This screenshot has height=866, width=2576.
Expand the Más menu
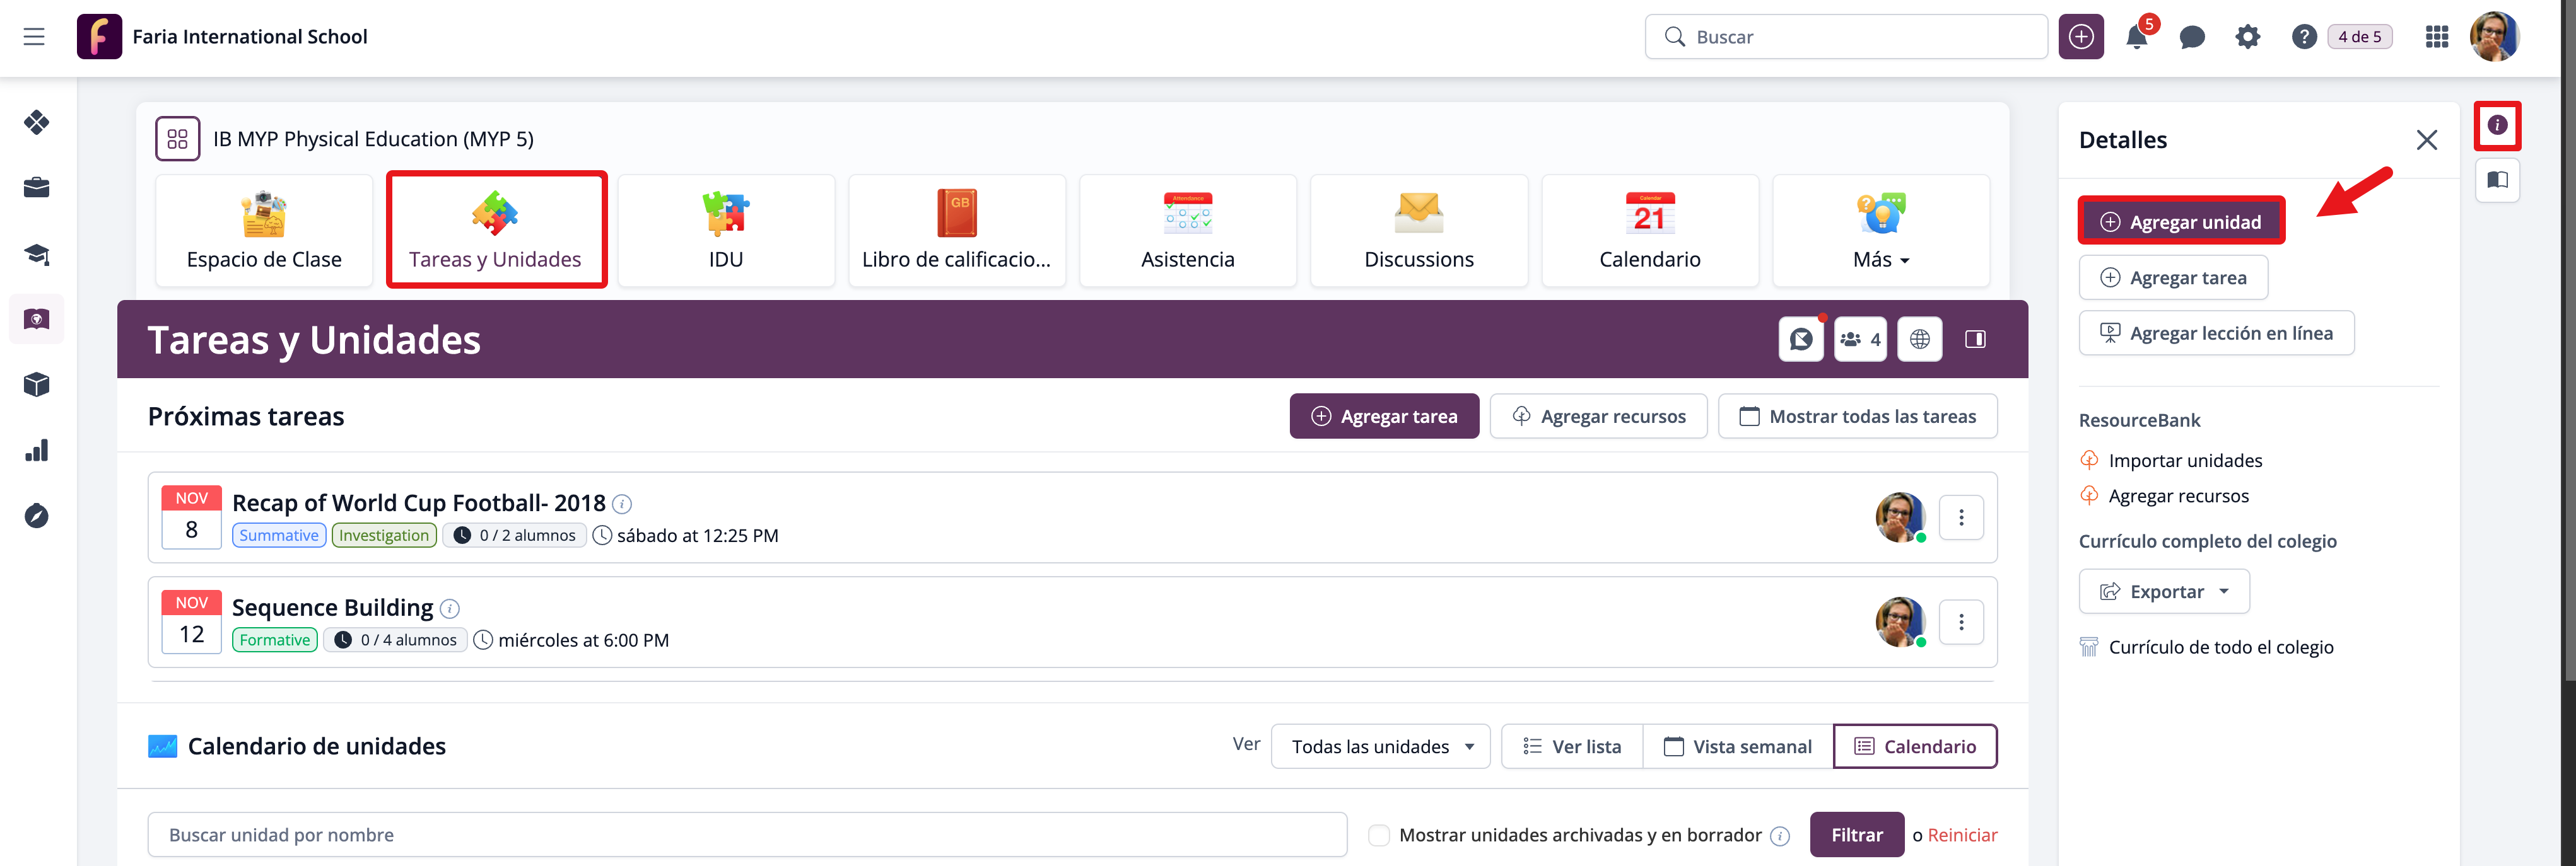click(1880, 232)
